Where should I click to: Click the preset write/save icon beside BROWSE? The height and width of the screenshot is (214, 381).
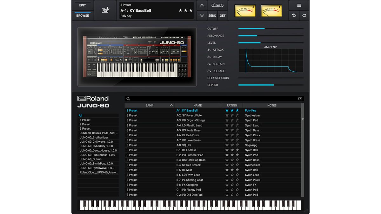105,10
